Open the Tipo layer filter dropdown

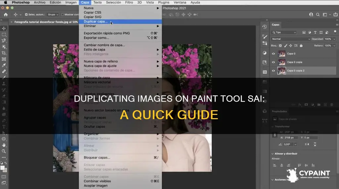coord(284,32)
